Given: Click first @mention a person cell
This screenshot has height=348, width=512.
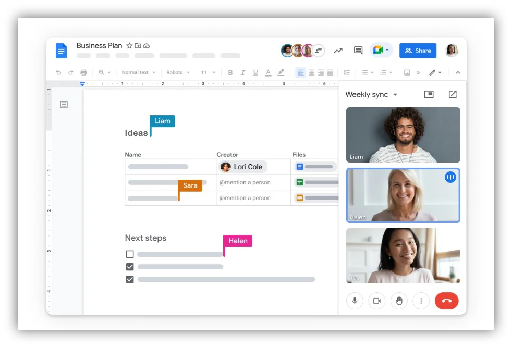Looking at the screenshot, I should click(x=245, y=182).
